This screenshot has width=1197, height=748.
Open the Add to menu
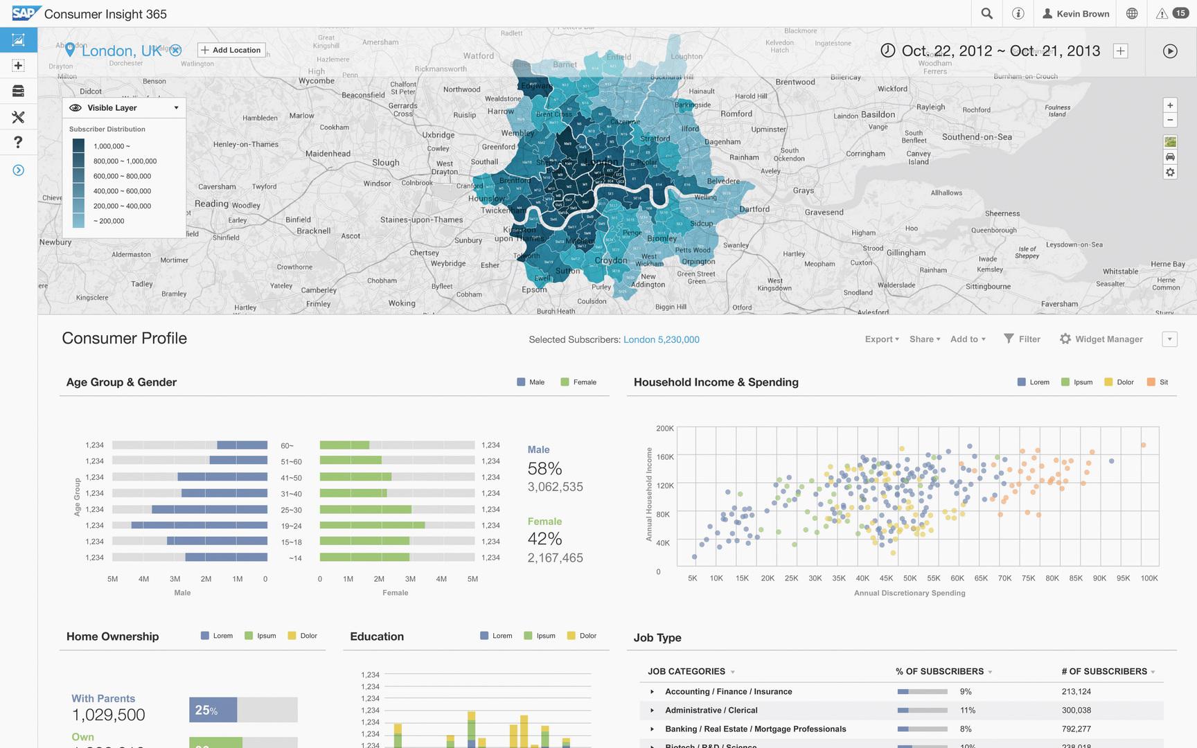tap(967, 339)
